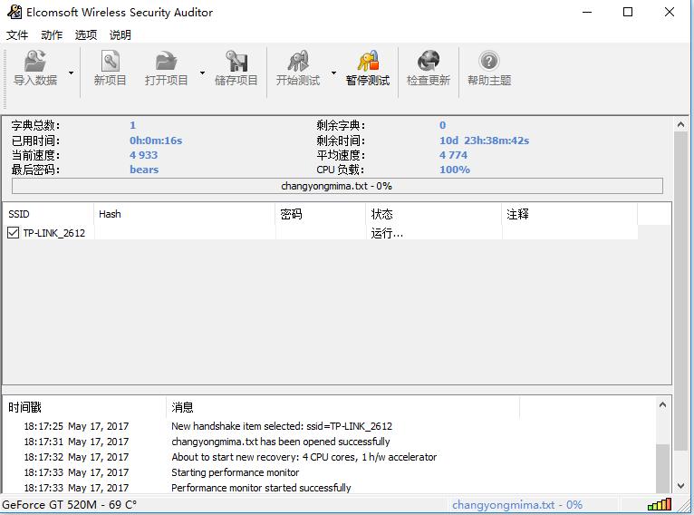Screen dimensions: 694x515
Task: Click current speed value 4 933
Action: point(144,155)
